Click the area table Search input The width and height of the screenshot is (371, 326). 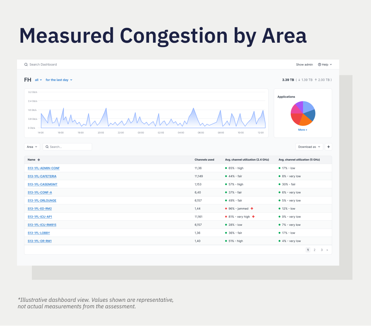click(x=67, y=147)
